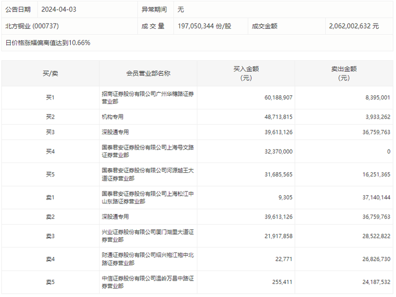
Task: Click the 异常期间 label
Action: pos(154,10)
